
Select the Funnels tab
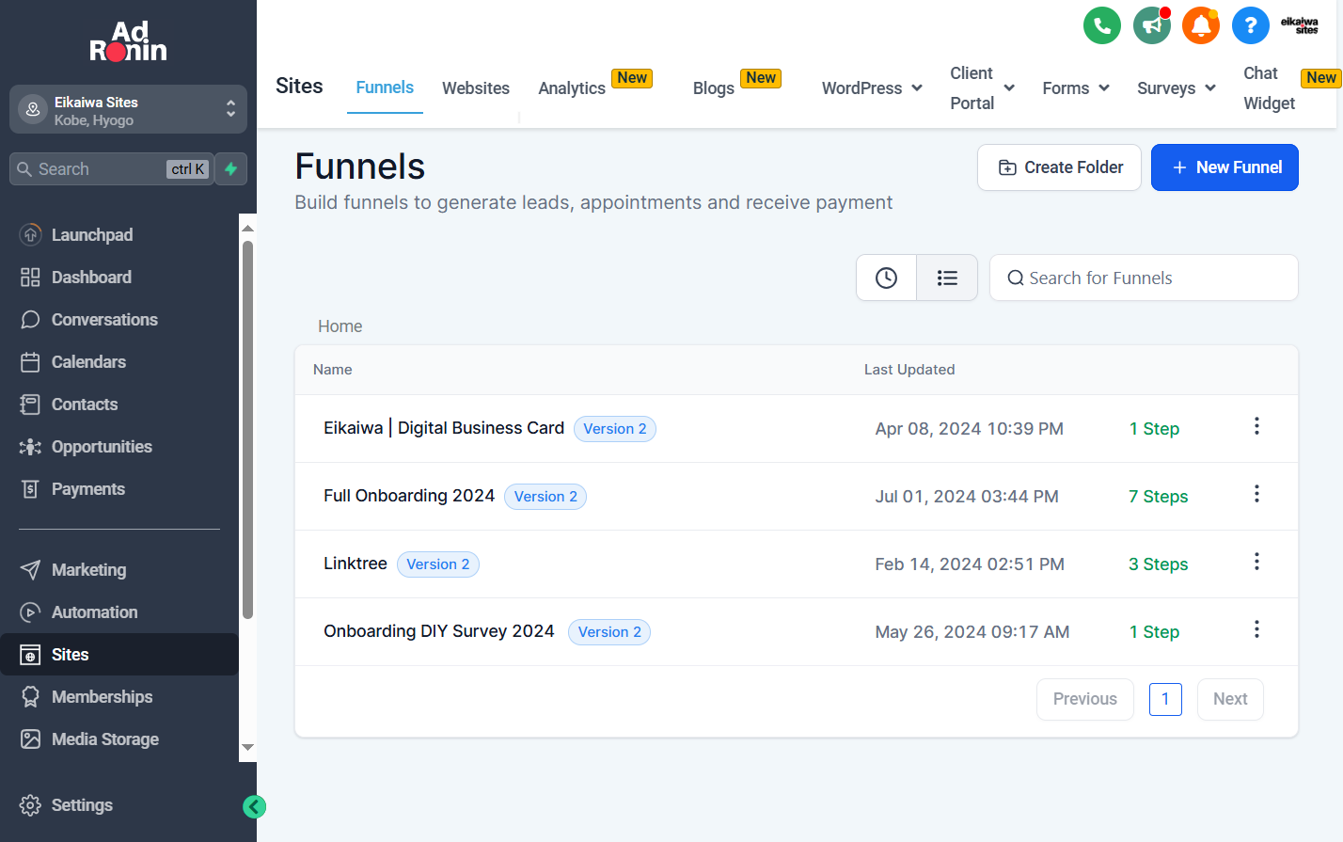385,87
